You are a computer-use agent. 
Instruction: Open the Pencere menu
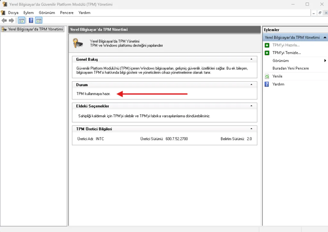(67, 13)
